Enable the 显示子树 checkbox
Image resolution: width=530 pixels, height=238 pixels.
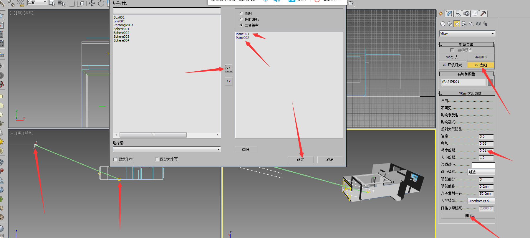[x=115, y=159]
